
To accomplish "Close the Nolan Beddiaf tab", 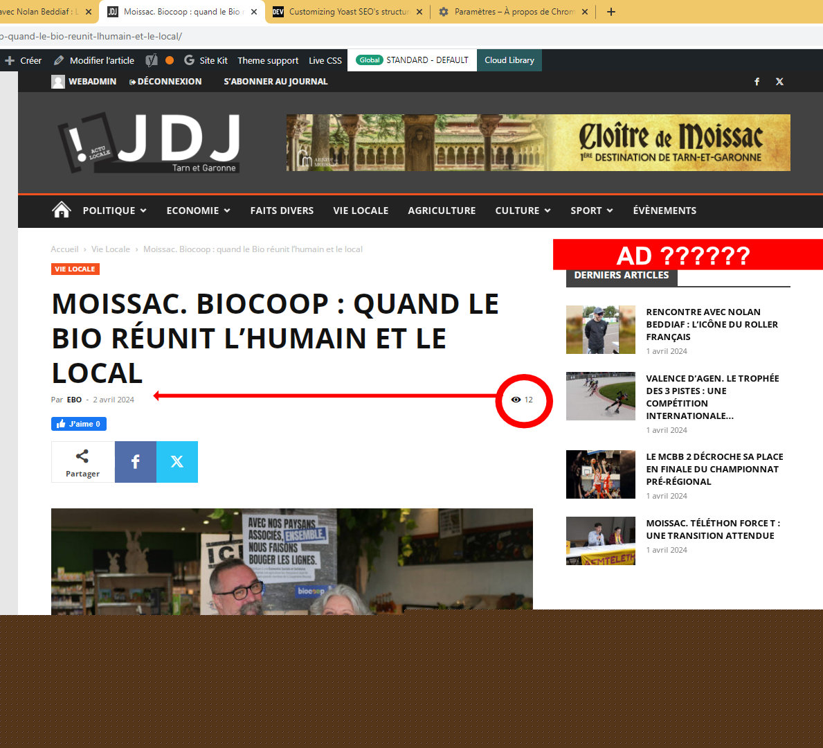I will (88, 12).
